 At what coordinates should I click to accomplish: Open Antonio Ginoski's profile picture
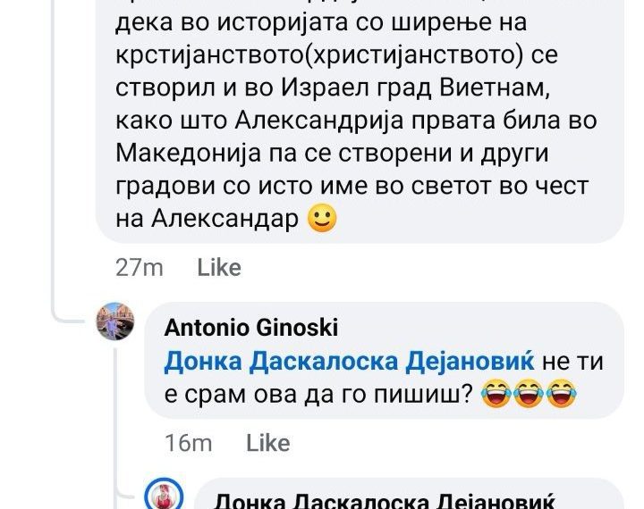pos(115,321)
